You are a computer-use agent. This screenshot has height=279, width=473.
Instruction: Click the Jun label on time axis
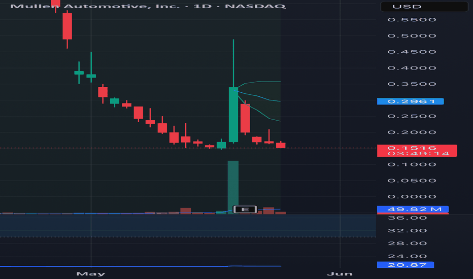pyautogui.click(x=340, y=273)
